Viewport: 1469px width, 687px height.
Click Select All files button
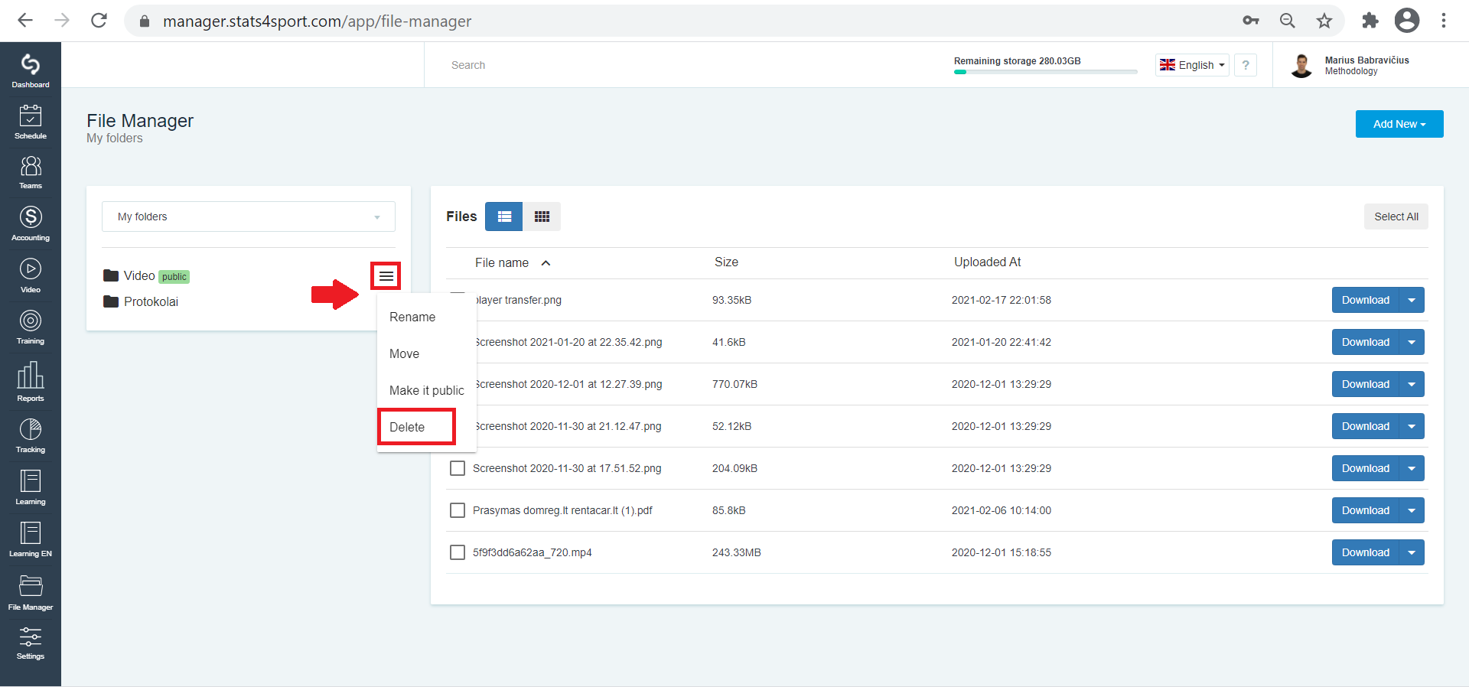1396,217
